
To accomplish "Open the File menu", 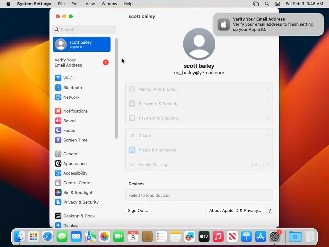I will (61, 4).
